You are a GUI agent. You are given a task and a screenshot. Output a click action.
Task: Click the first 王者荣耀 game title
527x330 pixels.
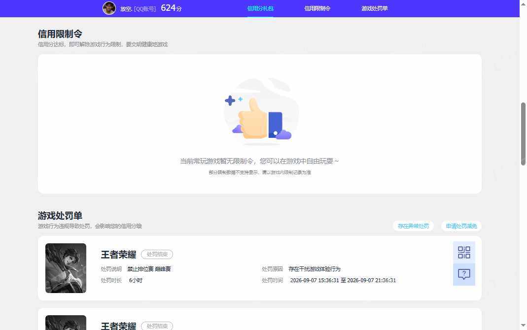coord(118,255)
